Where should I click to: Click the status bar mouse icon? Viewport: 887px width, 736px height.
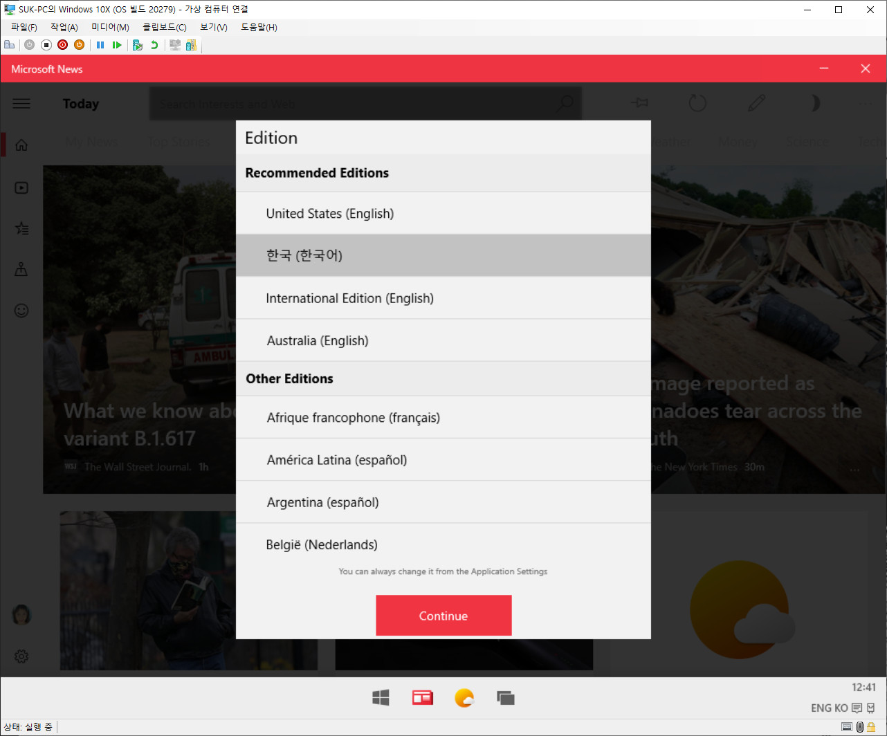860,727
